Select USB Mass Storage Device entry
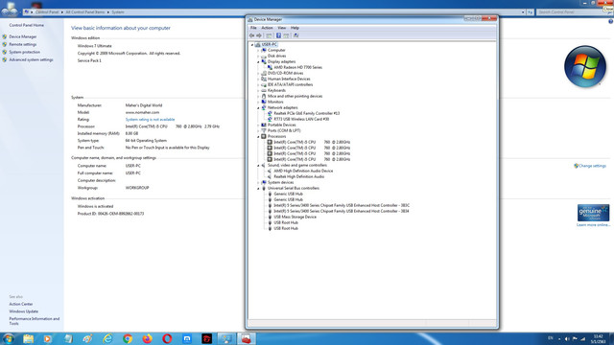This screenshot has width=614, height=345. (x=295, y=218)
